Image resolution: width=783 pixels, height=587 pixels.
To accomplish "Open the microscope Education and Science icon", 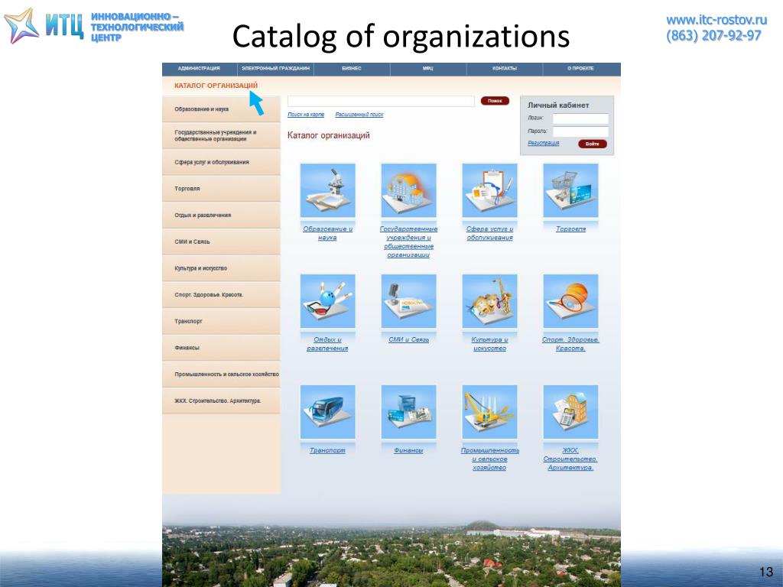I will coord(327,190).
